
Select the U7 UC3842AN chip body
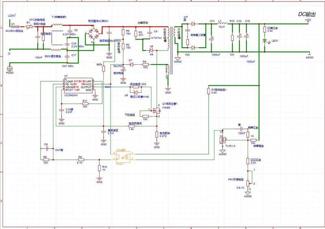[79, 85]
